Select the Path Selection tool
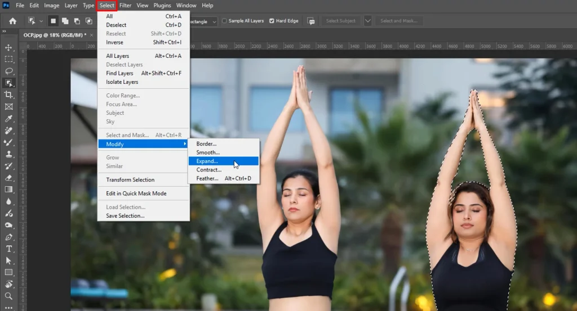Viewport: 577px width, 311px height. pos(8,261)
